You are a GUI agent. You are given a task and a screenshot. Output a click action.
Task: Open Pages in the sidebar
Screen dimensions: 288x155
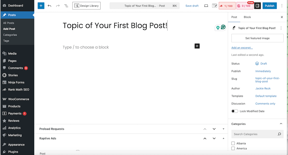[17, 61]
